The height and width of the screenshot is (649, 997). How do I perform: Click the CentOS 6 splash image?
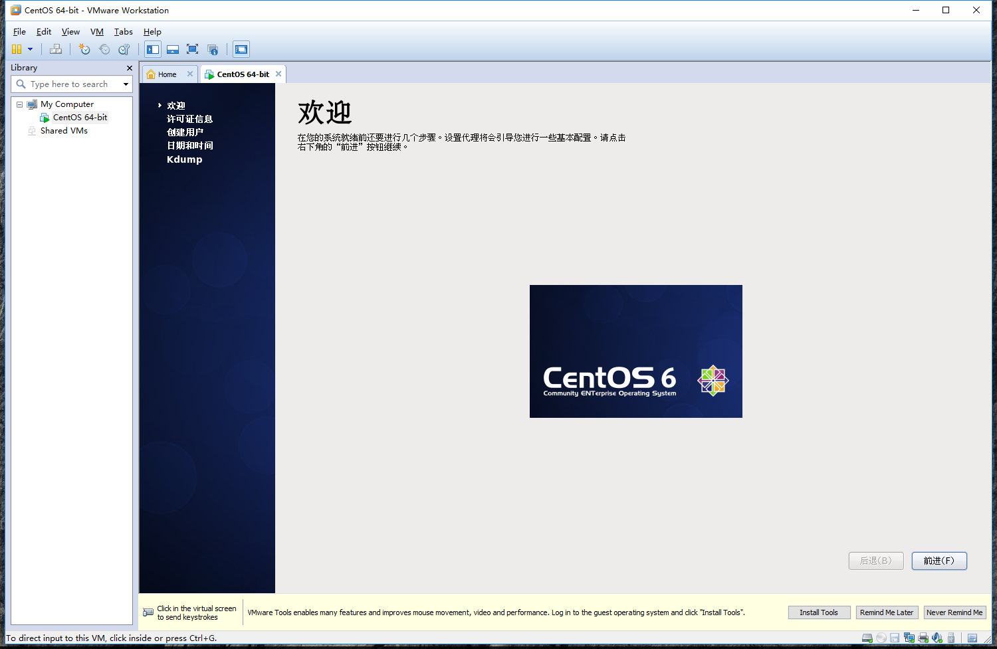tap(636, 351)
